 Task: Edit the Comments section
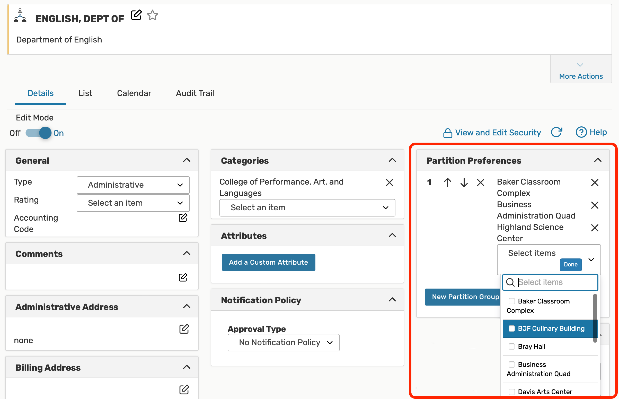click(183, 277)
